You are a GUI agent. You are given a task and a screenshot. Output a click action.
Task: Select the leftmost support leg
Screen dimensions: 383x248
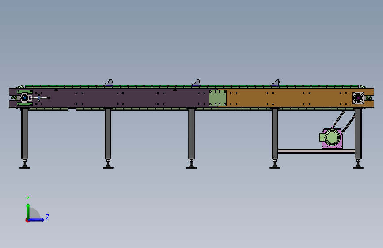(25, 134)
